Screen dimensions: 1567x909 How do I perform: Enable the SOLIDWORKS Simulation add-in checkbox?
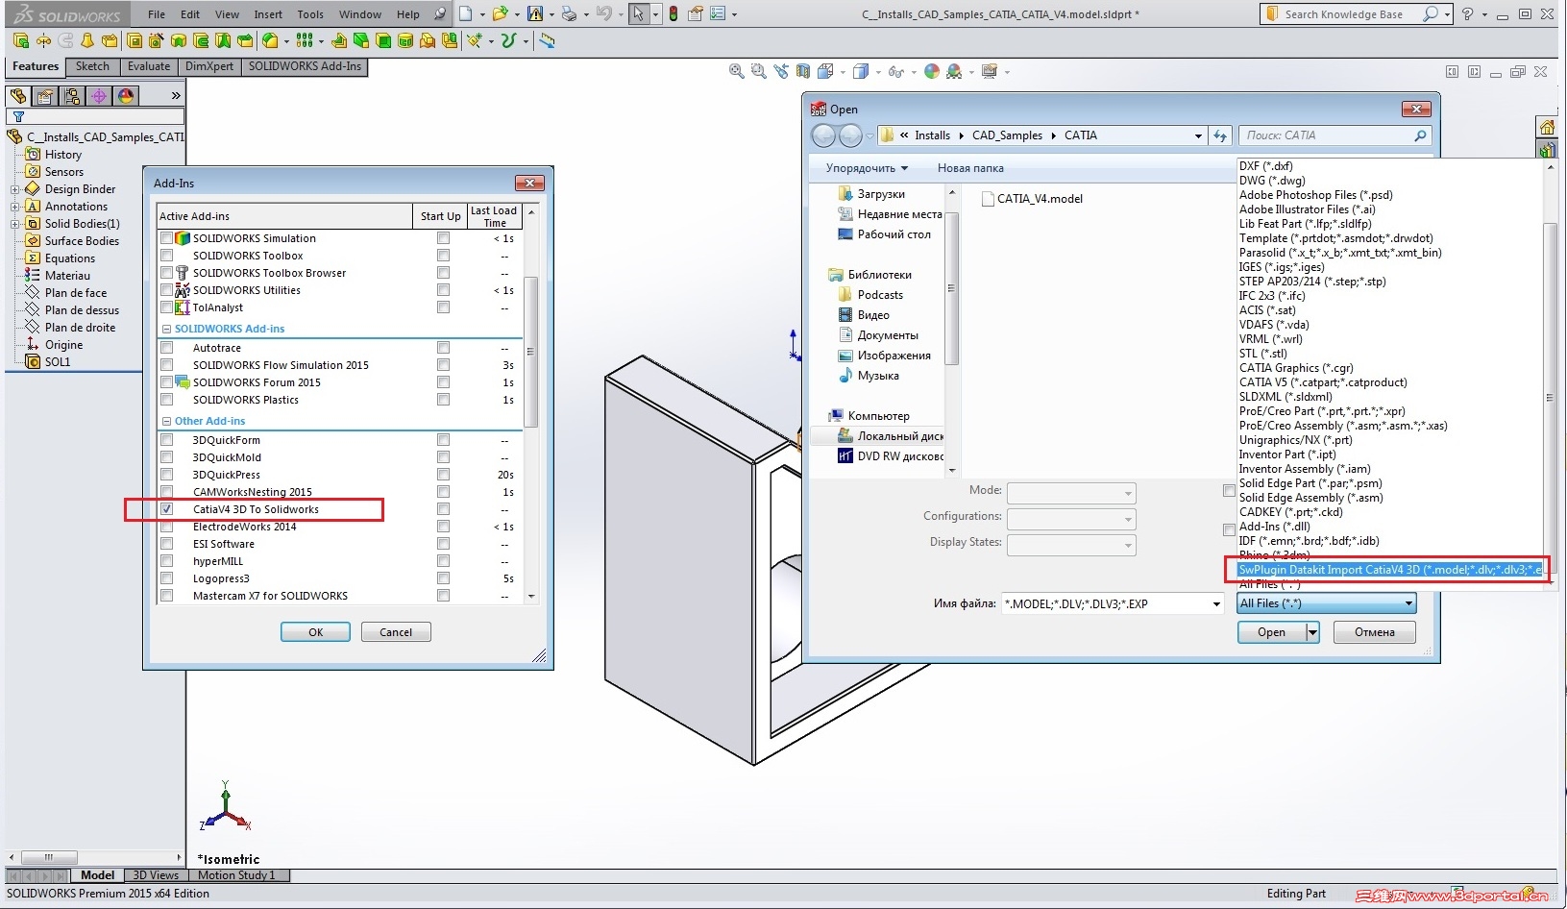coord(167,238)
